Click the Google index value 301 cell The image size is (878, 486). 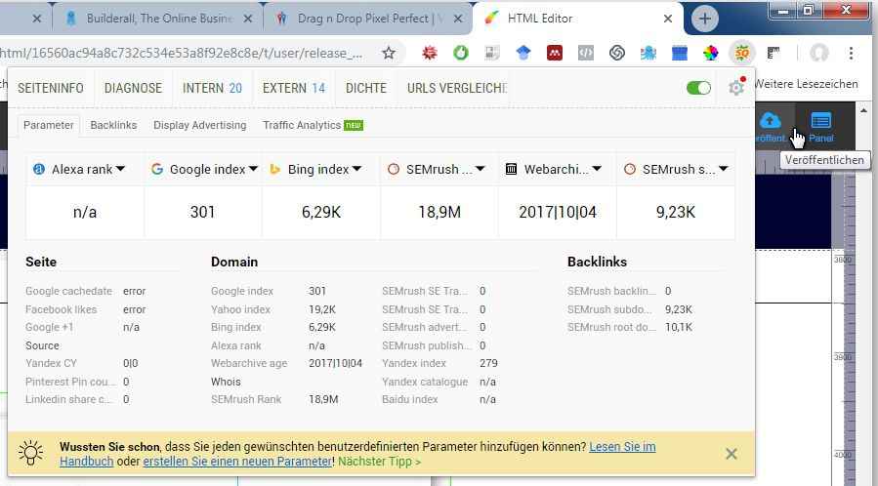[x=203, y=212]
